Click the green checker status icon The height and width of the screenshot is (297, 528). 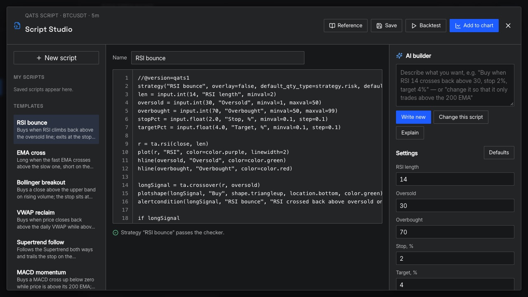(115, 233)
